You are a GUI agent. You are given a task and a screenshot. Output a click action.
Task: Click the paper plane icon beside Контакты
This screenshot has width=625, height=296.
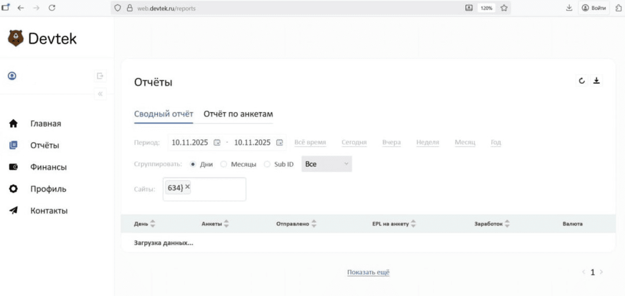pyautogui.click(x=13, y=211)
